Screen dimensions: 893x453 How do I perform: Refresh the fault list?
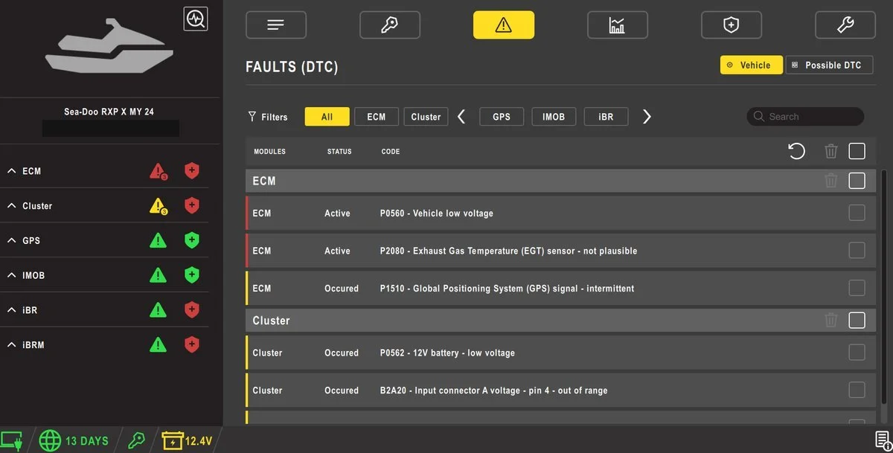point(796,151)
